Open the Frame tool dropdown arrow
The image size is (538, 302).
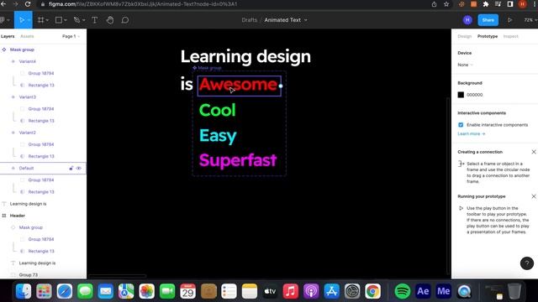tap(47, 20)
